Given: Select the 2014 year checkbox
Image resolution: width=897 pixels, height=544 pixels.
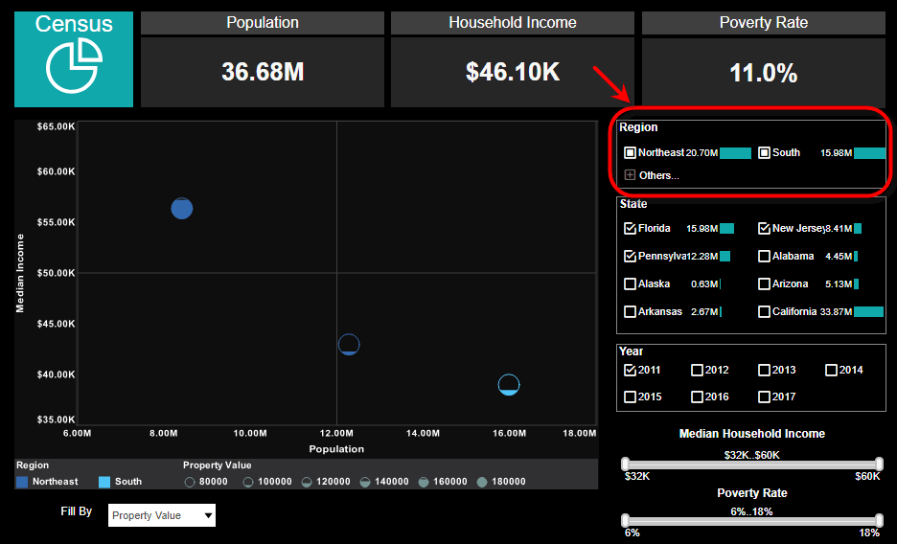Looking at the screenshot, I should tap(831, 370).
